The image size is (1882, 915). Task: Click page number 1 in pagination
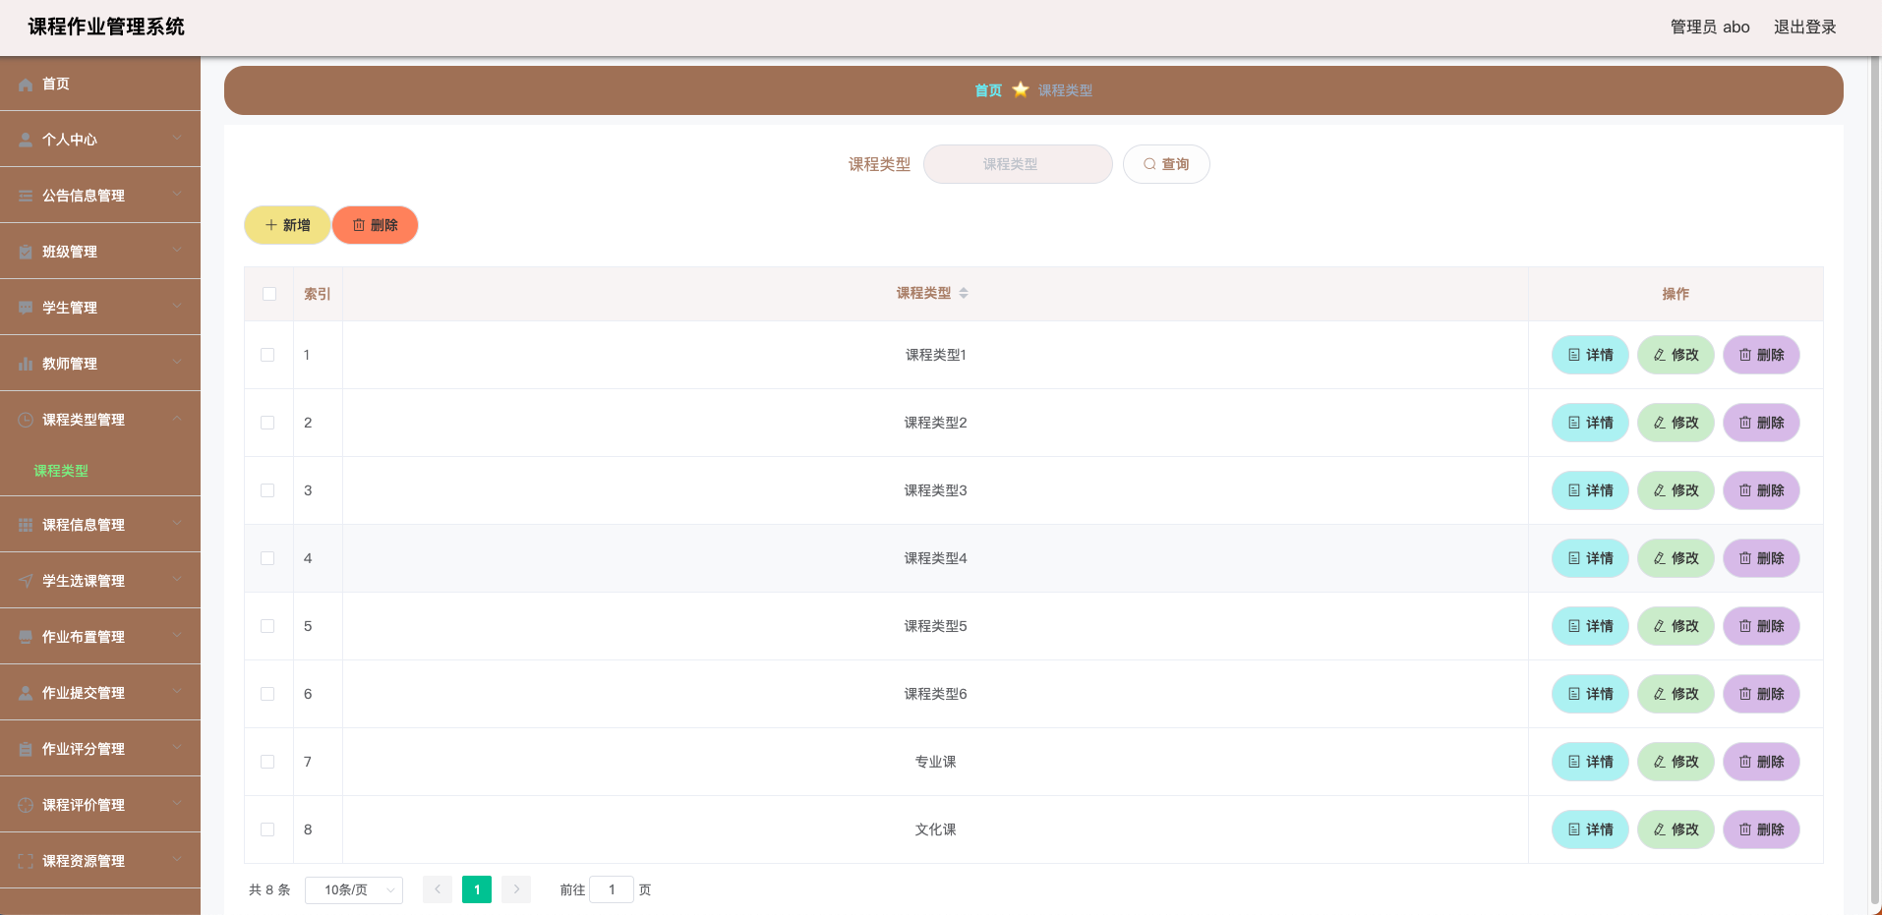(477, 889)
